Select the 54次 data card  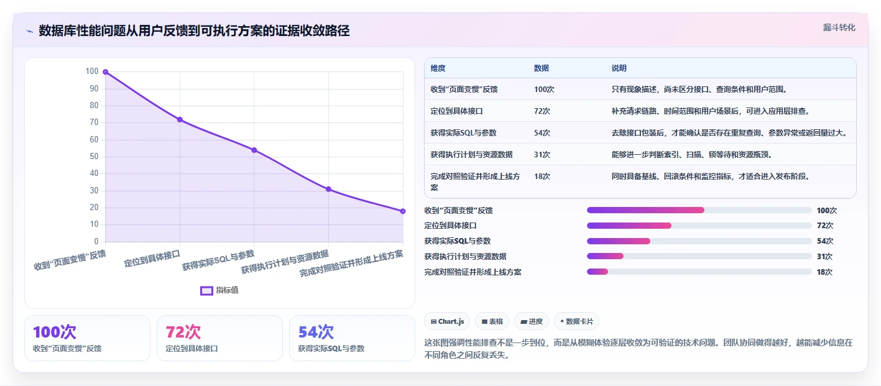[x=352, y=338]
